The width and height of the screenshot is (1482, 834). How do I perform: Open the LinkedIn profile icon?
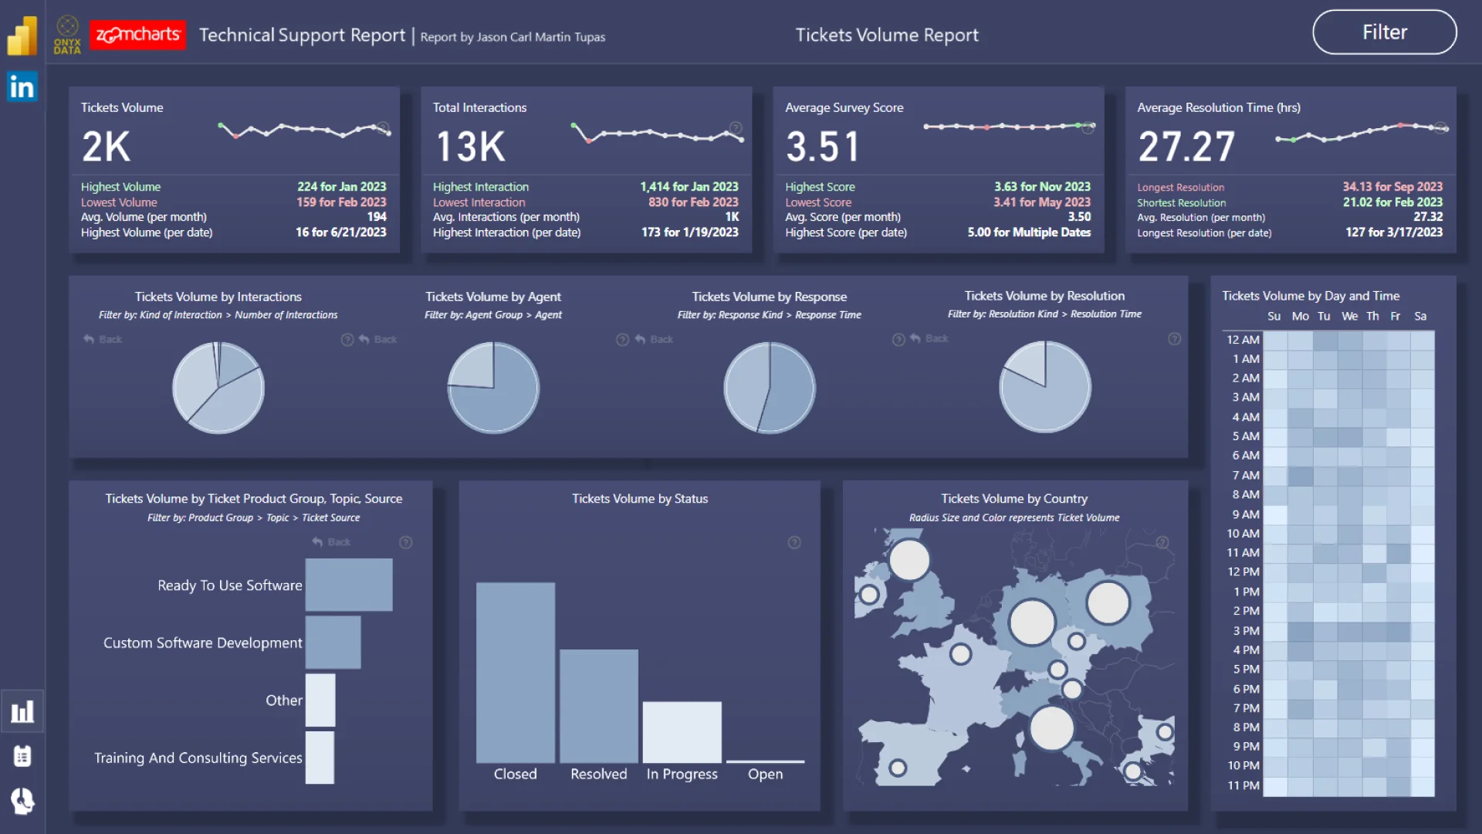click(x=22, y=86)
